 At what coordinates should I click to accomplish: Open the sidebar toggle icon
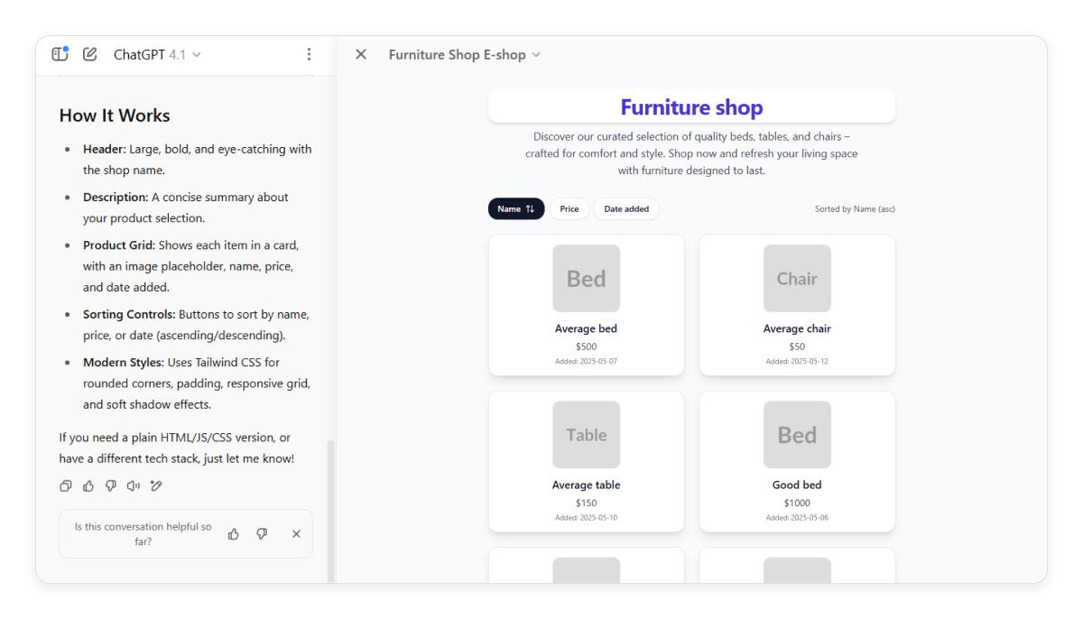pyautogui.click(x=61, y=54)
